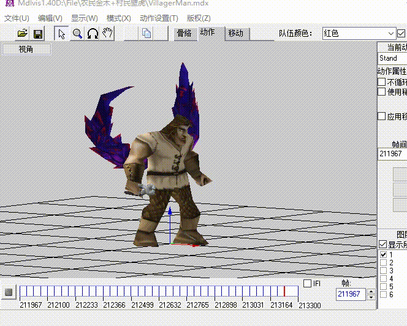Viewport: 407px width, 326px height.
Task: Save the model with the floppy disk icon
Action: tap(38, 34)
